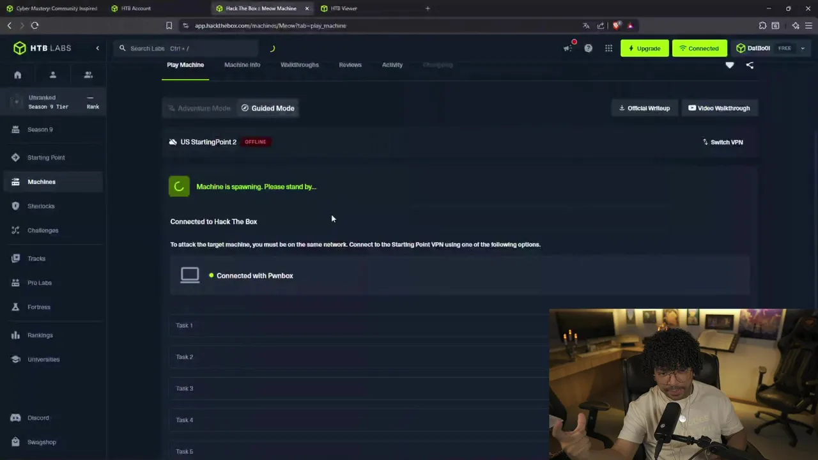This screenshot has width=818, height=460.
Task: Open the announcements megaphone icon
Action: click(567, 49)
